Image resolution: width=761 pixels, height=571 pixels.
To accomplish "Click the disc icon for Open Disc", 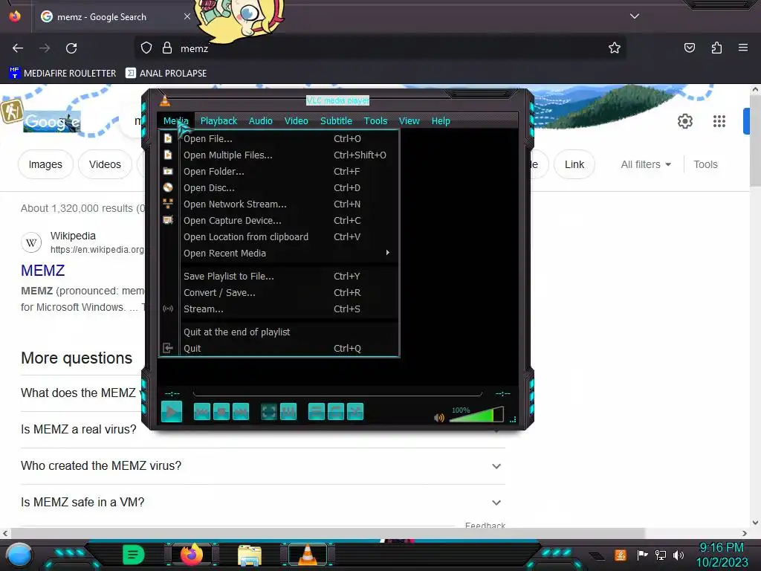I will pyautogui.click(x=168, y=187).
